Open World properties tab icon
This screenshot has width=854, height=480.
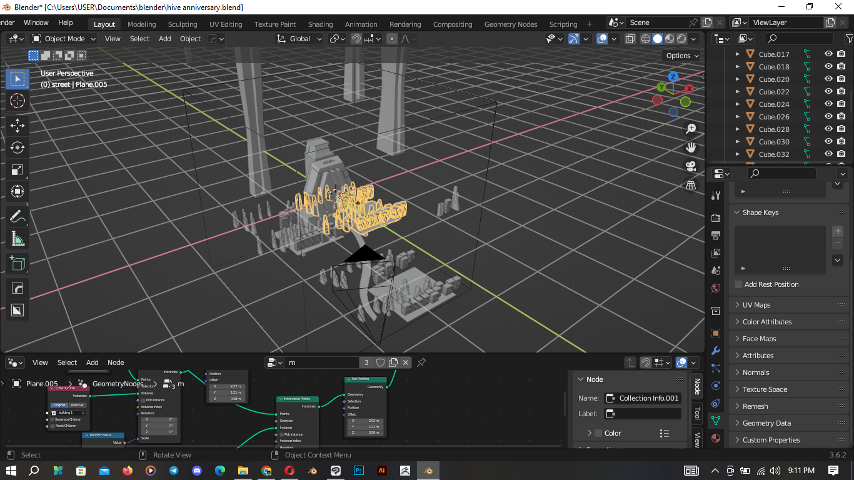coord(716,288)
